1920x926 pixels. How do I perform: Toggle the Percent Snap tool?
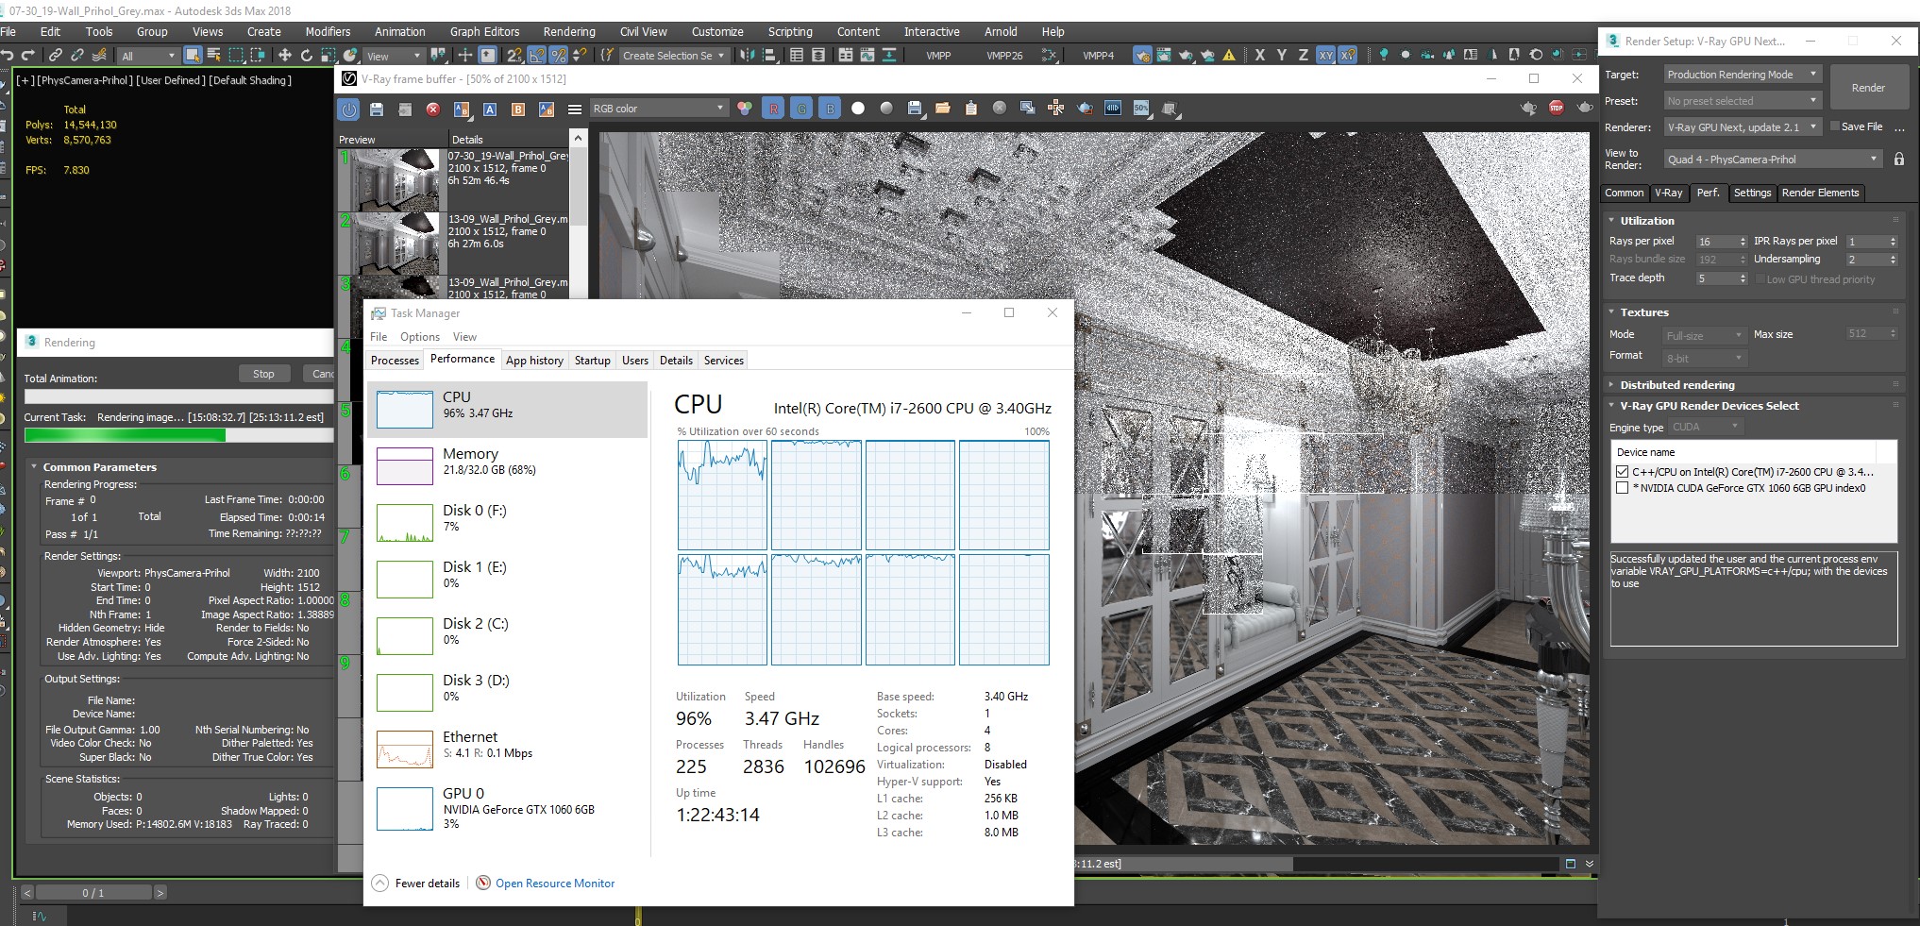tap(558, 56)
